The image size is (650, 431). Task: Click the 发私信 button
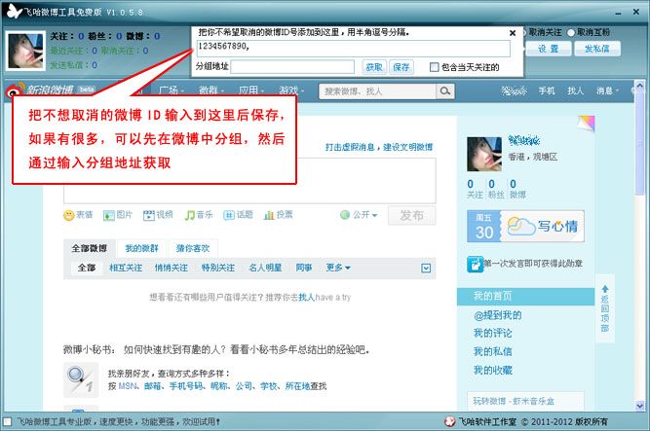(x=597, y=49)
